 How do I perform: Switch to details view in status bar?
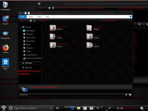pos(127,95)
